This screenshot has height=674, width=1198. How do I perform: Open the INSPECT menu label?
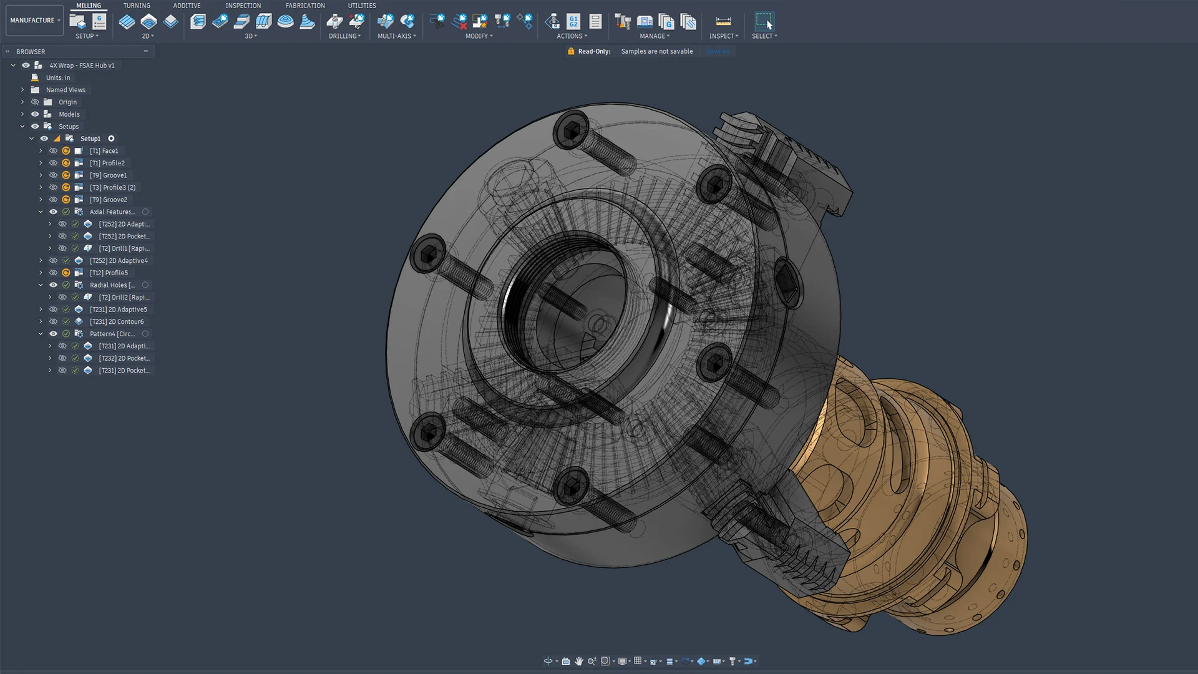724,36
